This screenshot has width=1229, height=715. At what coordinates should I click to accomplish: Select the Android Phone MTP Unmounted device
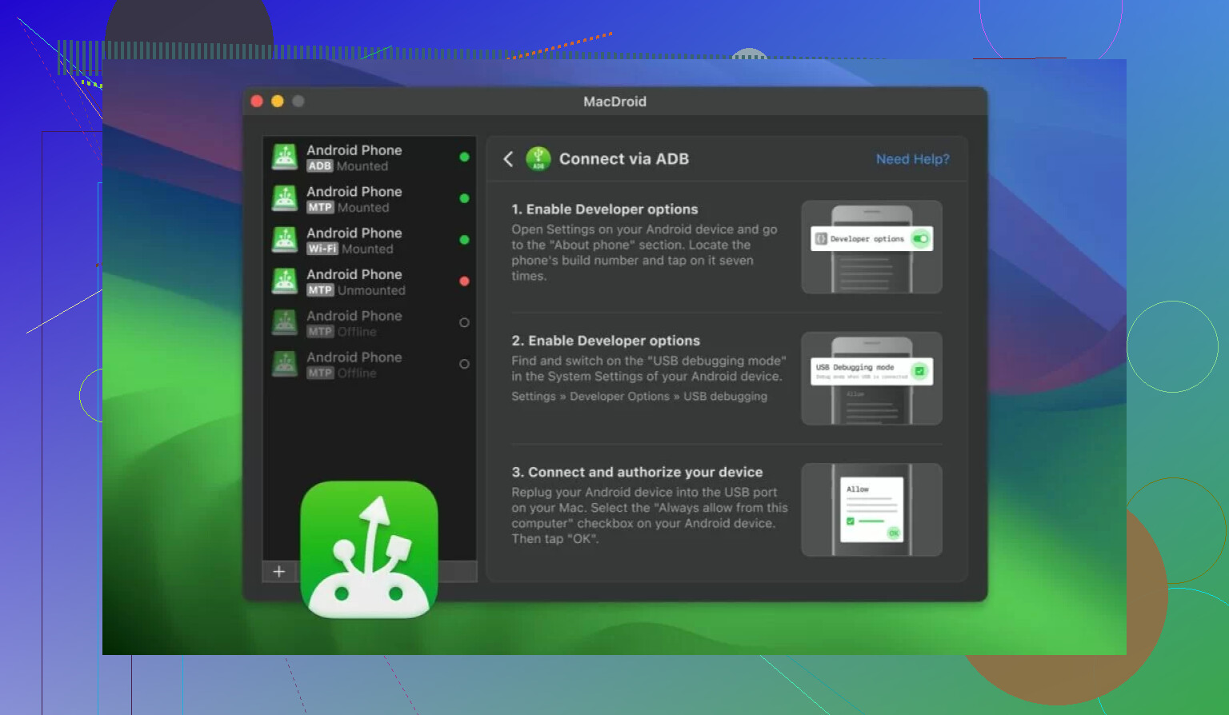370,282
